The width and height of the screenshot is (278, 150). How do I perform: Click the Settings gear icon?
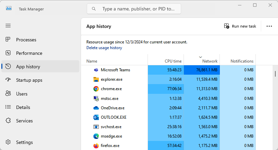coord(8,142)
